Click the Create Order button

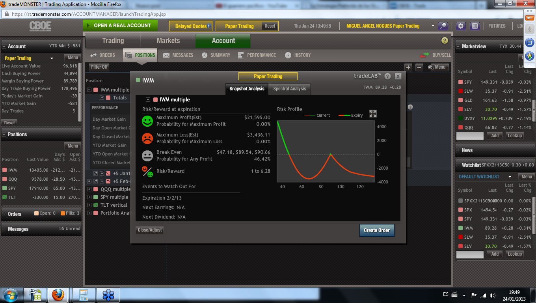click(x=377, y=230)
